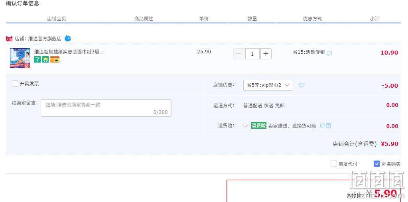
Task: Click the orange credit card badge
Action: [x=55, y=59]
